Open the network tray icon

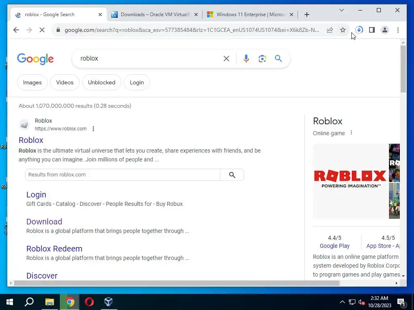point(352,302)
